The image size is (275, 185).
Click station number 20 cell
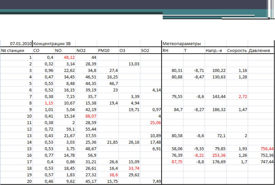(17, 181)
